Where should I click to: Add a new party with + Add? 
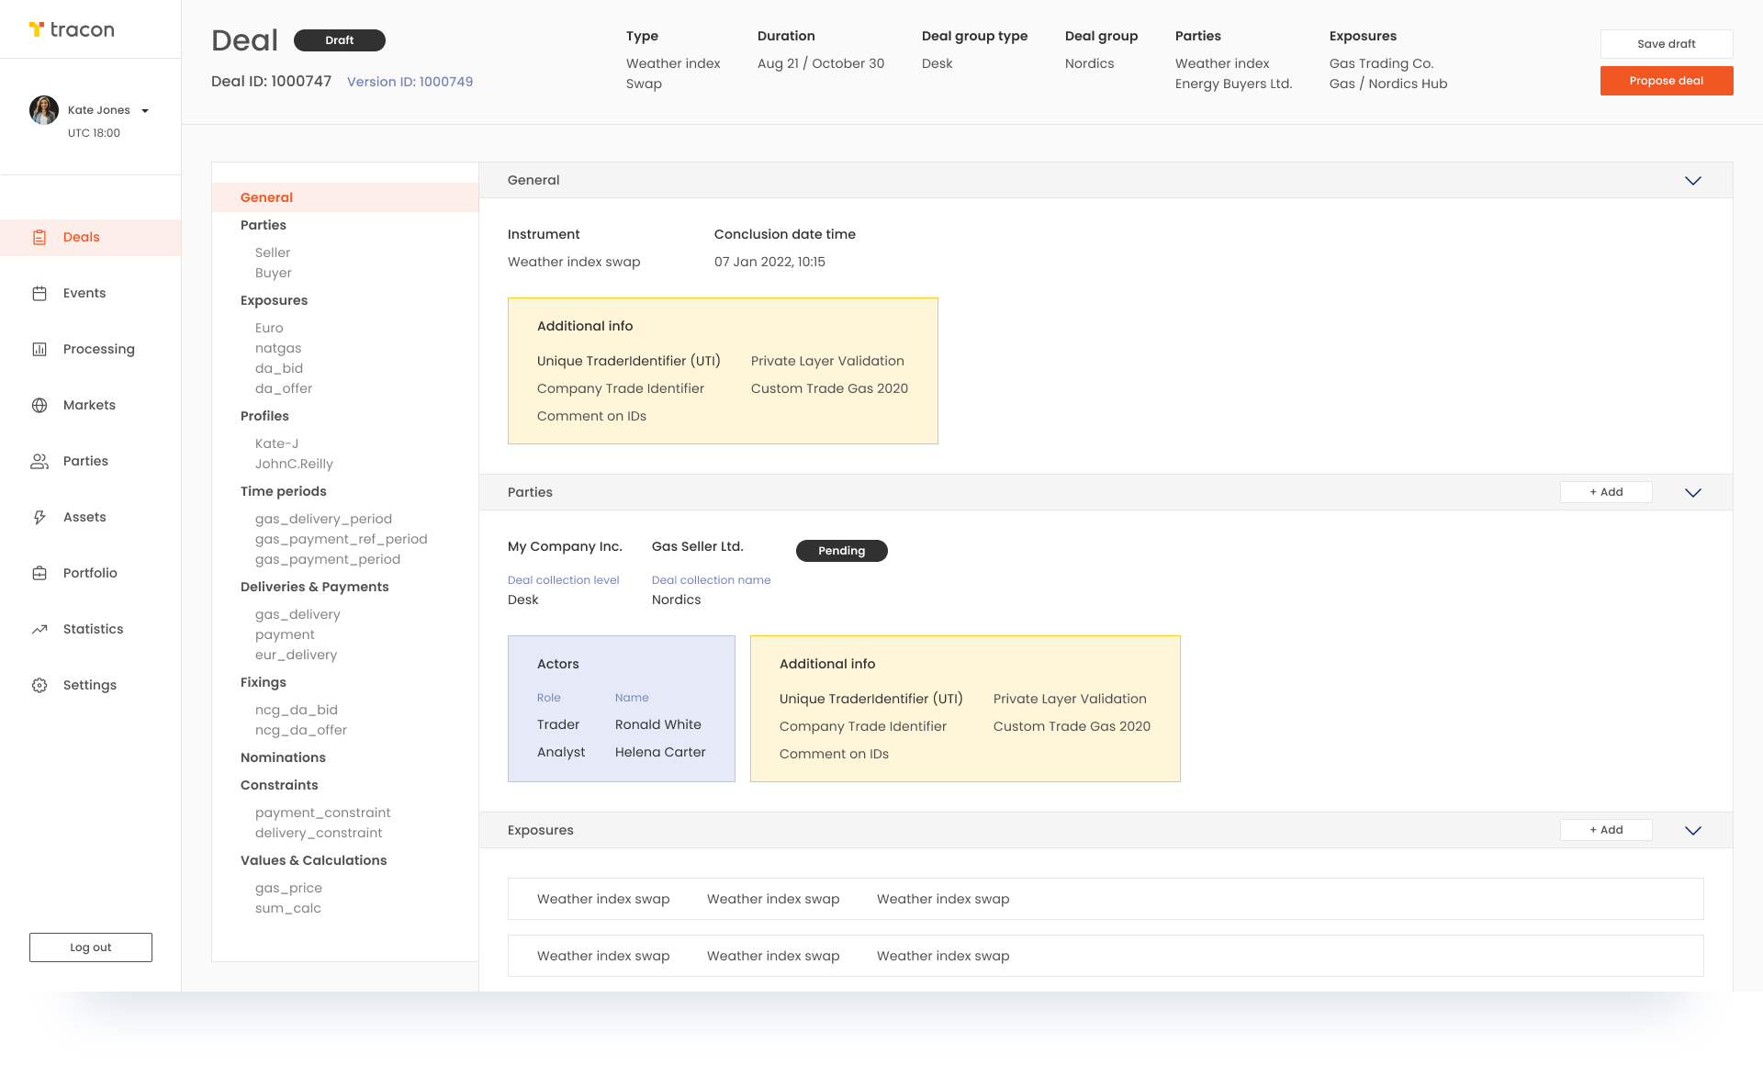(1606, 493)
